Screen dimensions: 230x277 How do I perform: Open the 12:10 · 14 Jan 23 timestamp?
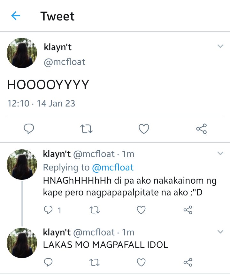[41, 103]
